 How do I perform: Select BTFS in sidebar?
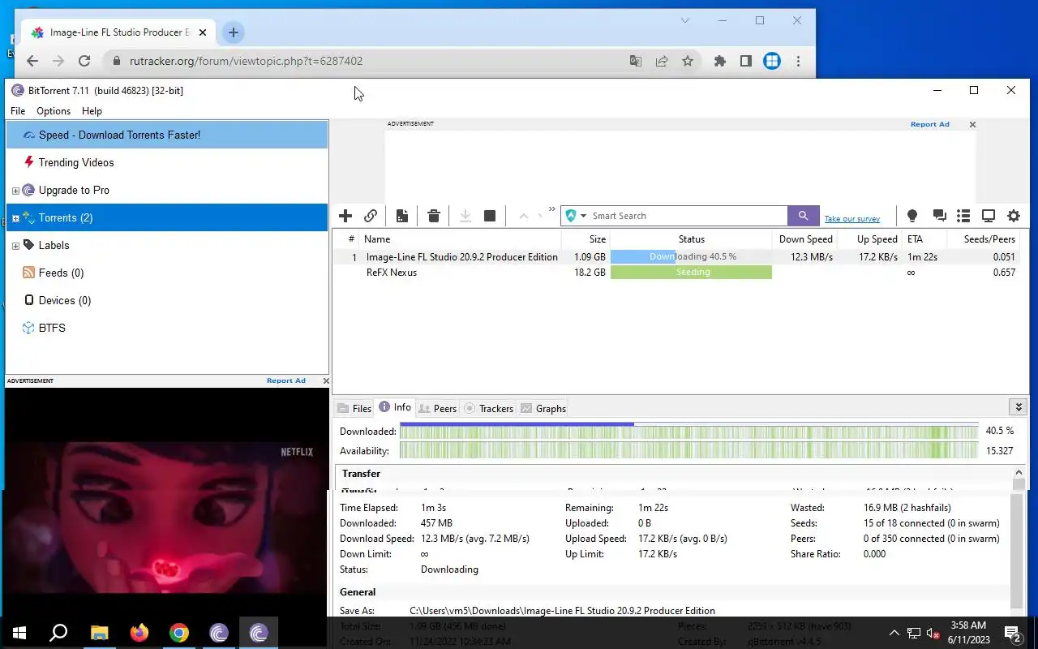pos(167,328)
